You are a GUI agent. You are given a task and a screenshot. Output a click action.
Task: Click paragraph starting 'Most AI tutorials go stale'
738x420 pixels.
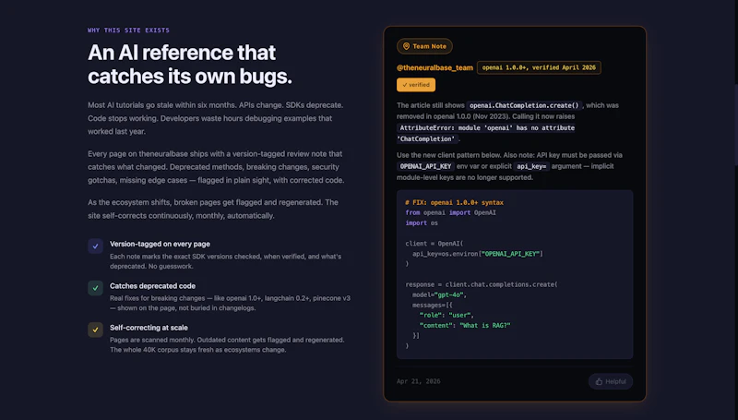coord(216,118)
